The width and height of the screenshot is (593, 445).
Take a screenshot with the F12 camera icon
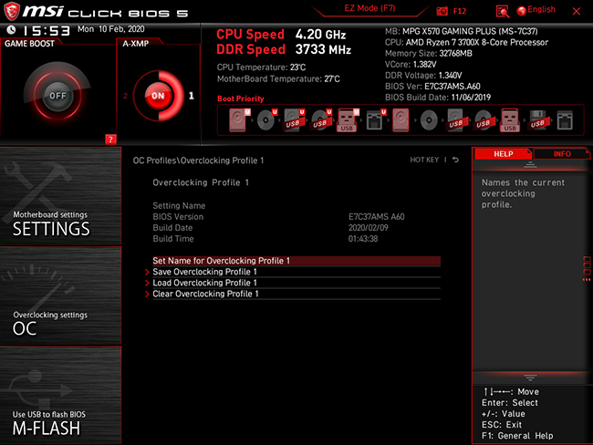click(442, 11)
